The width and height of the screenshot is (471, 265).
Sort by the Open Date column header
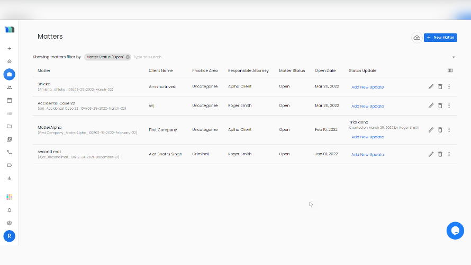[x=325, y=70]
